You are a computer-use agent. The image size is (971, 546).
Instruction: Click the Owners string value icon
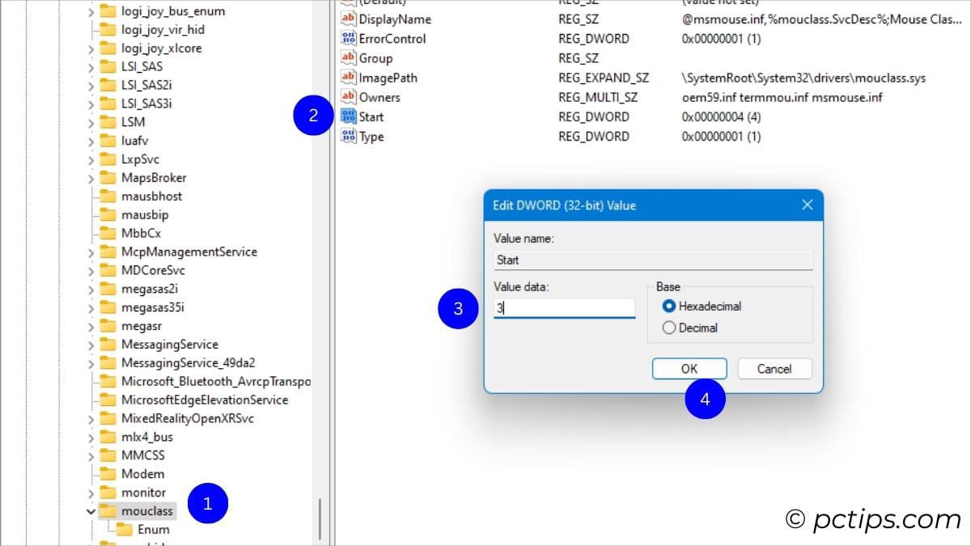pos(349,98)
